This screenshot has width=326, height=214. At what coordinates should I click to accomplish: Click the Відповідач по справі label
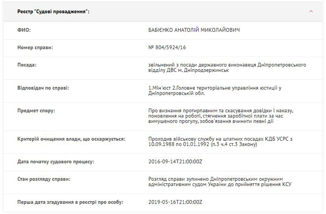[x=43, y=88]
